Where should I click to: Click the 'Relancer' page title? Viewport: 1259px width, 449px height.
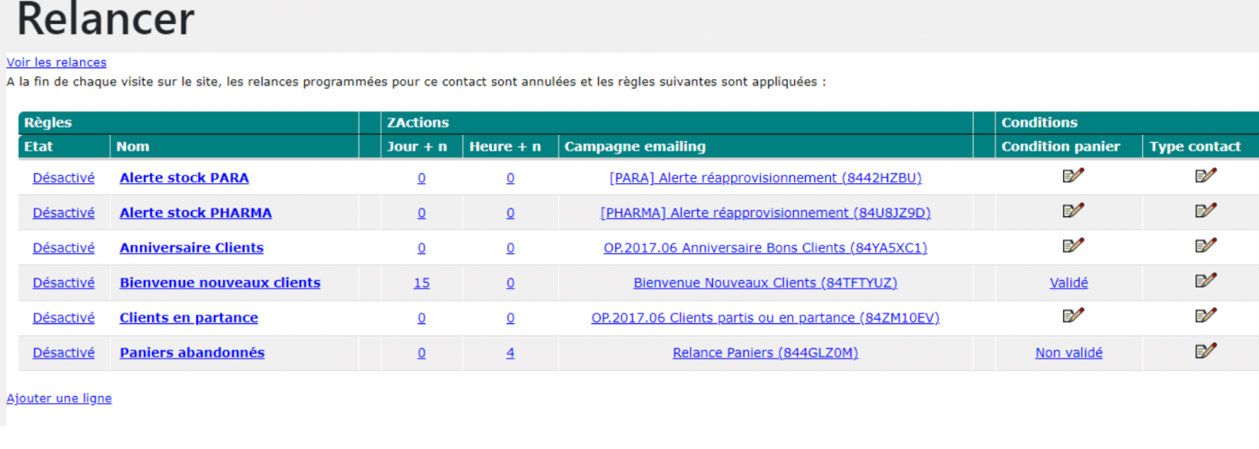click(x=105, y=20)
